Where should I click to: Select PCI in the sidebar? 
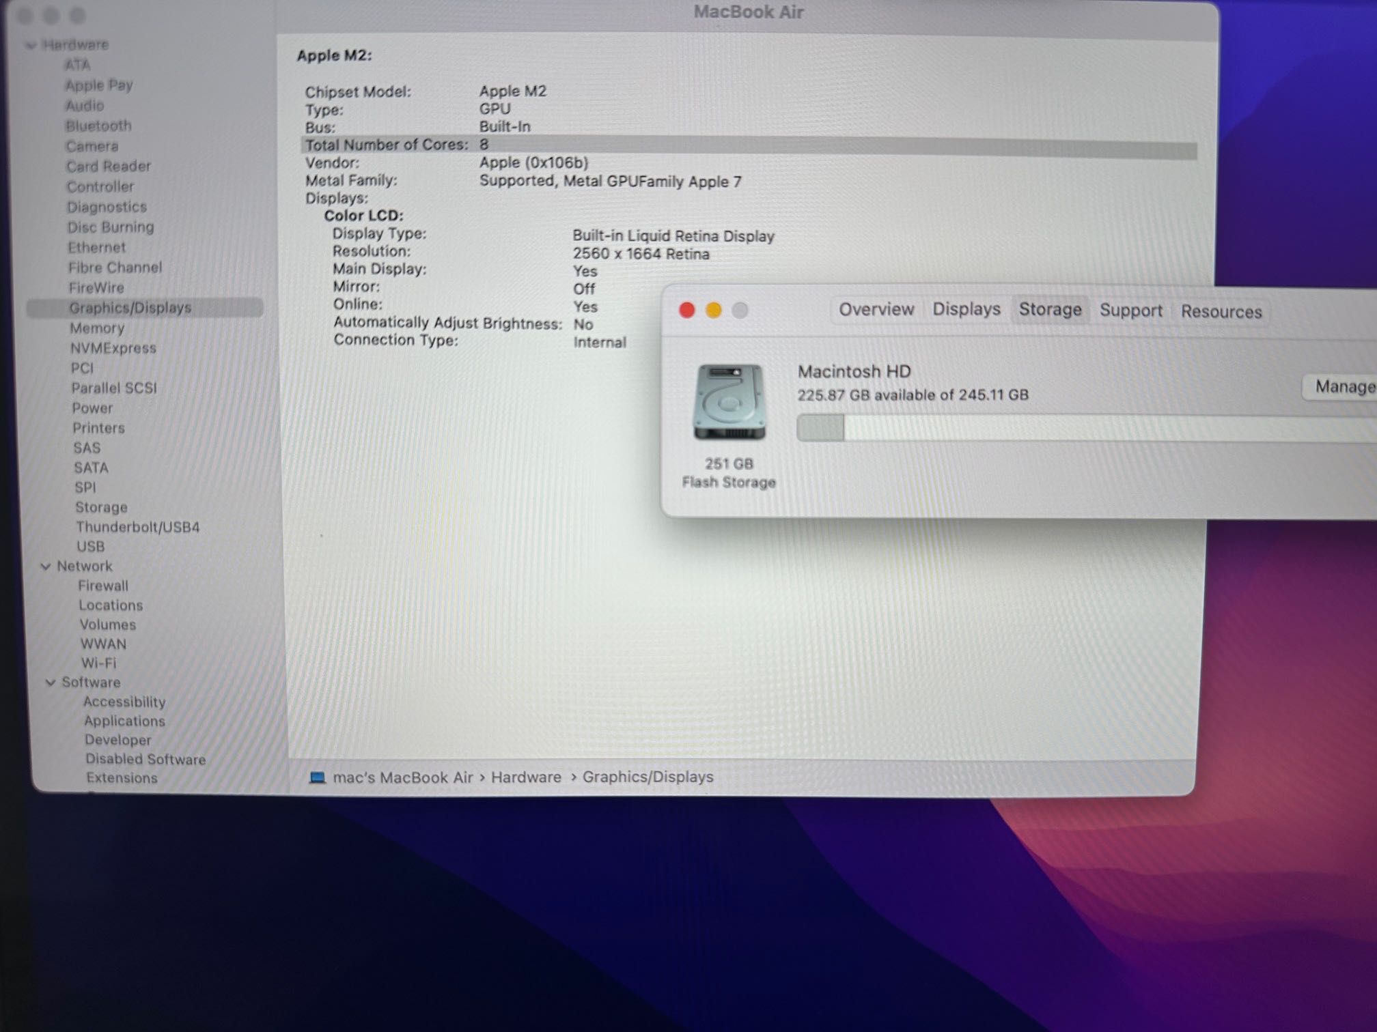pos(83,369)
